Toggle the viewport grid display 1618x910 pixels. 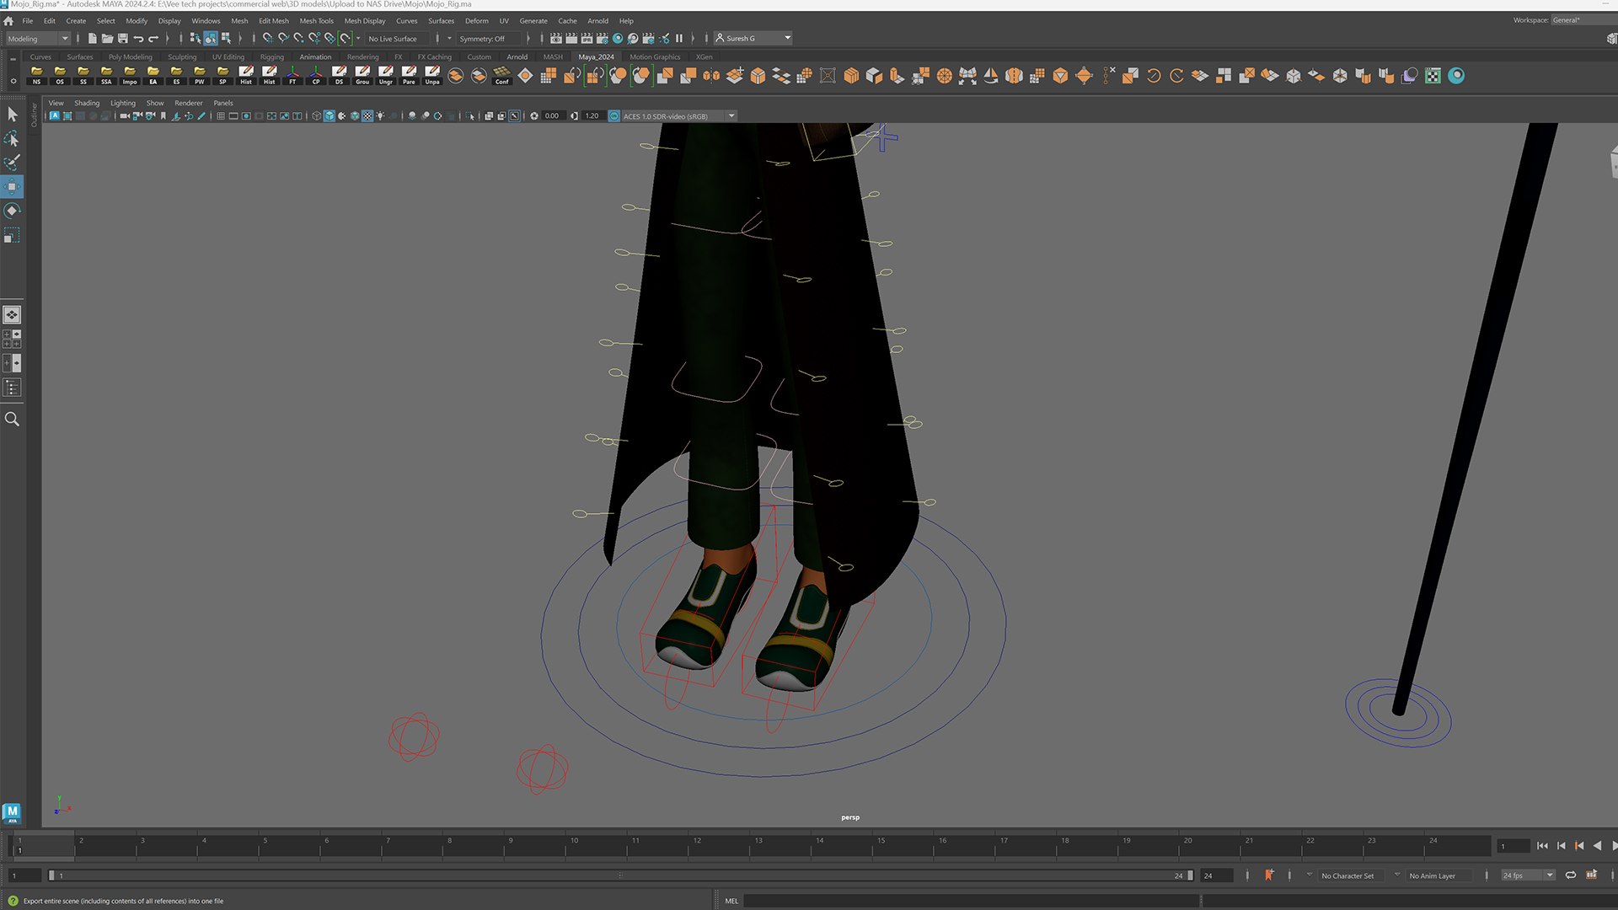pos(221,116)
